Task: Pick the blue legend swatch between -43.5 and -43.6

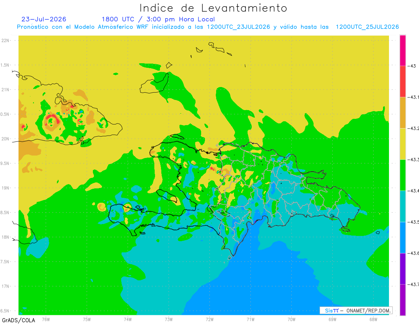Action: pyautogui.click(x=403, y=237)
